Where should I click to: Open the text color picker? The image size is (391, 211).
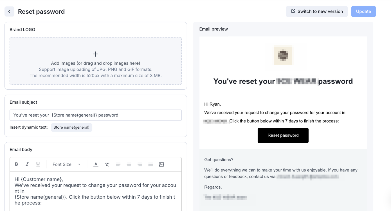[96, 164]
